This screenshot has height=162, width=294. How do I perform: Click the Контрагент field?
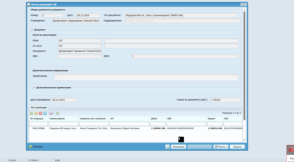(80, 51)
